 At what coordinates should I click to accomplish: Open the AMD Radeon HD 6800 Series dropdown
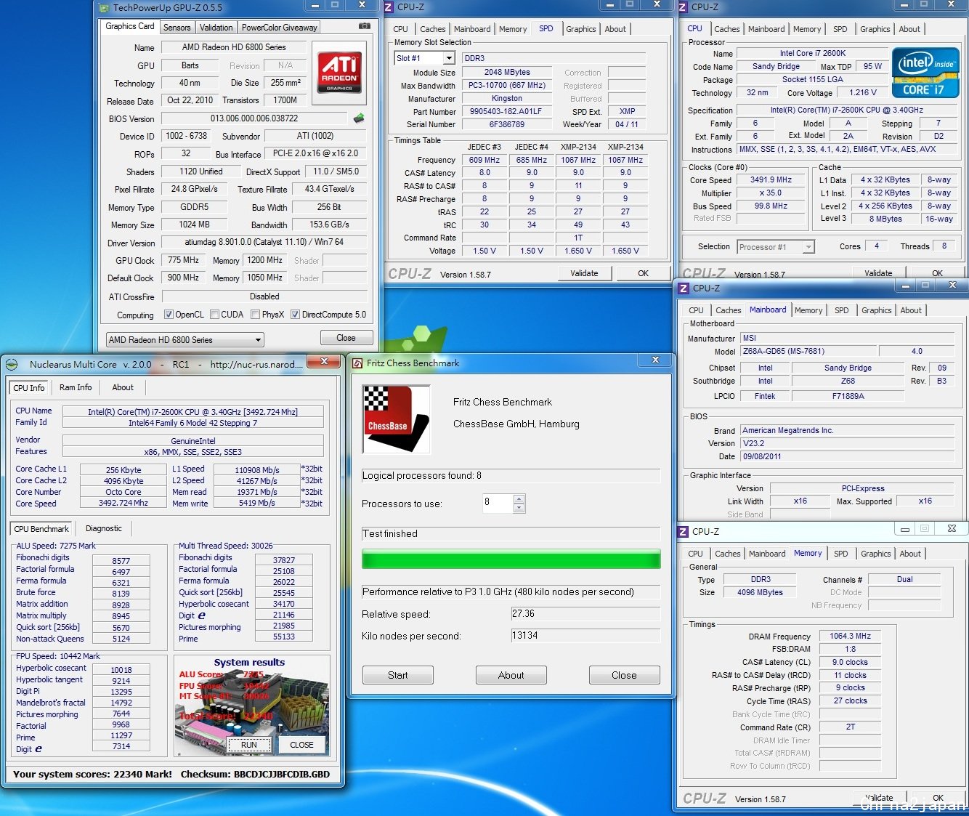[185, 340]
